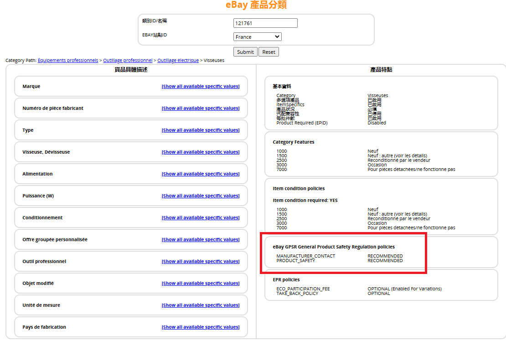Click the category ID/name input field

click(x=265, y=23)
